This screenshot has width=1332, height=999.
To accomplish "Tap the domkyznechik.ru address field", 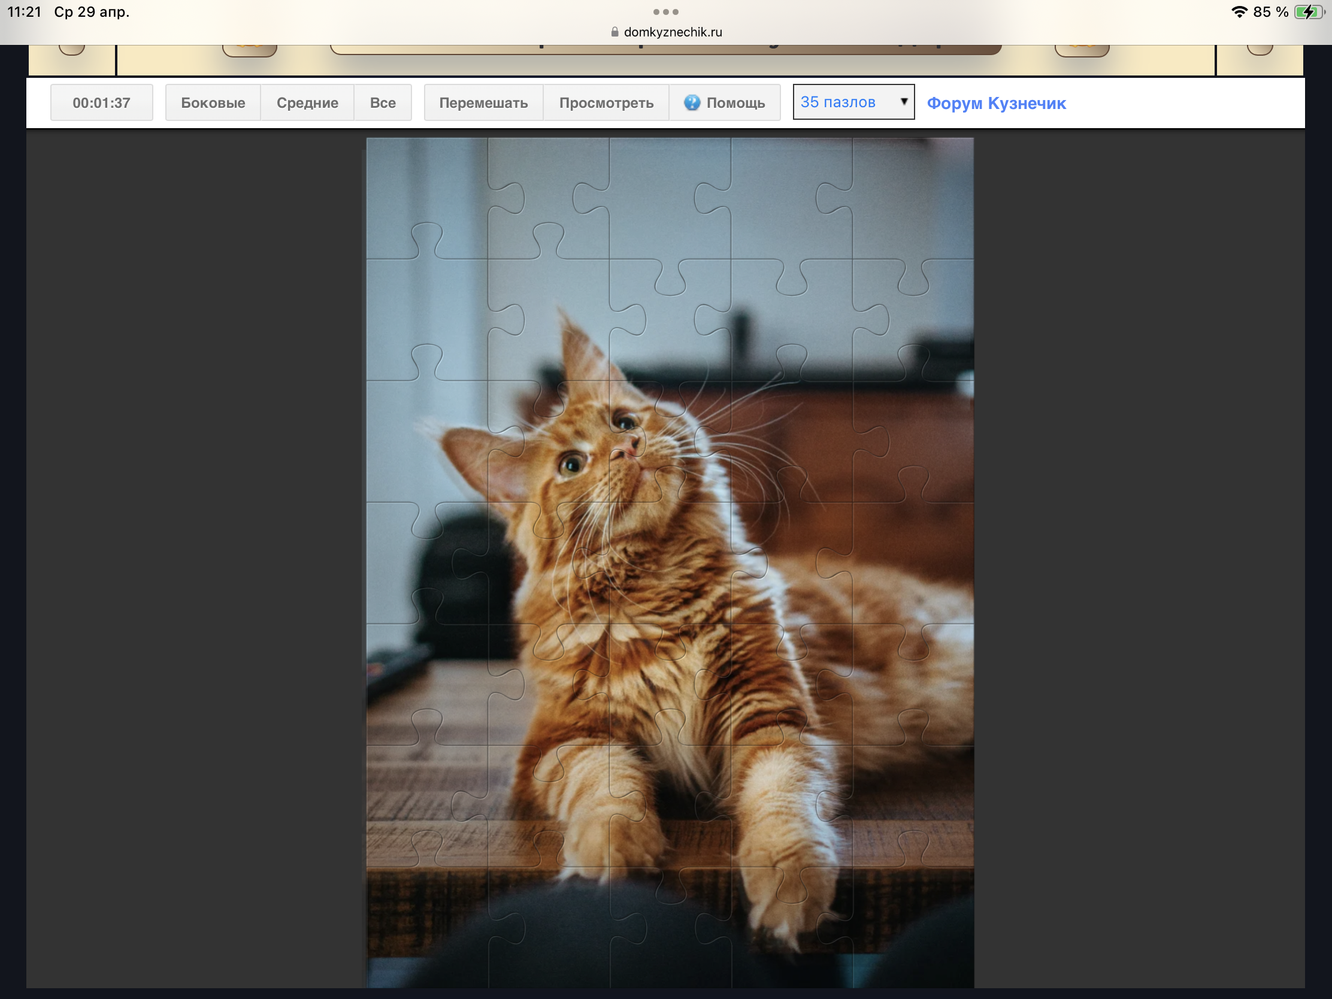I will tap(672, 32).
